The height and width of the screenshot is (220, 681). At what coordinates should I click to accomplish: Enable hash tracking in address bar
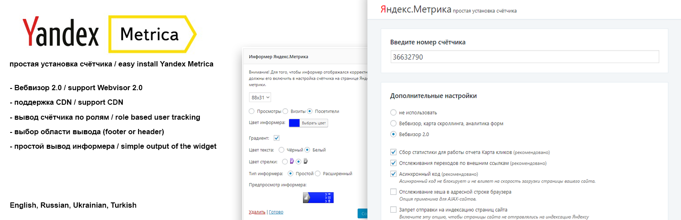coord(393,192)
